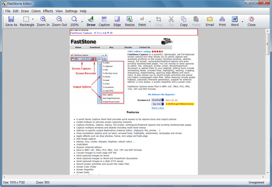Open the Draw tool
272x187 pixels.
coord(91,21)
